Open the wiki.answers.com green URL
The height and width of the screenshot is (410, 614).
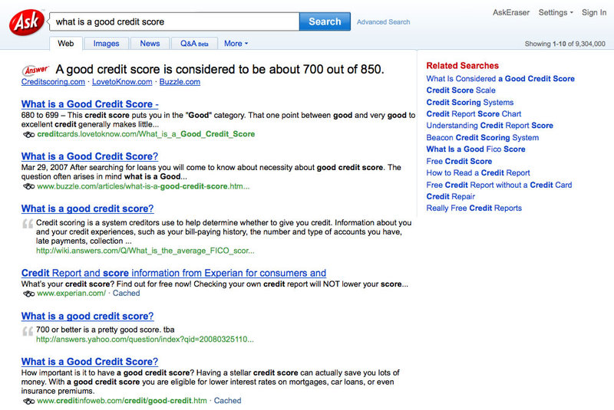(145, 251)
